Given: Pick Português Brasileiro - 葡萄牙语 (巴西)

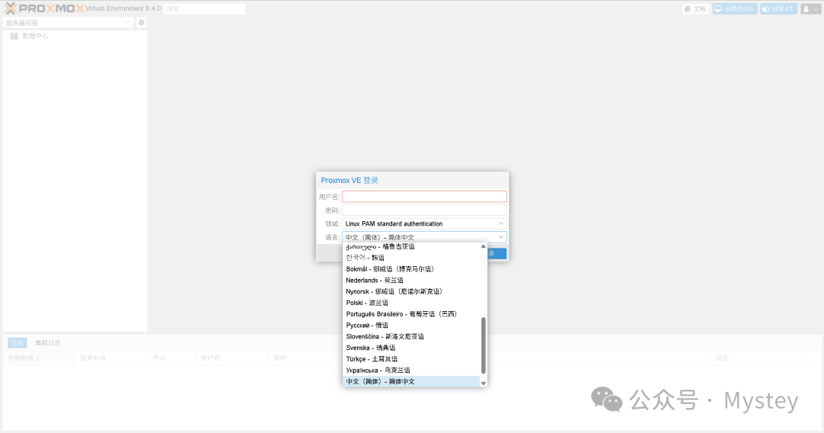Looking at the screenshot, I should click(411, 314).
